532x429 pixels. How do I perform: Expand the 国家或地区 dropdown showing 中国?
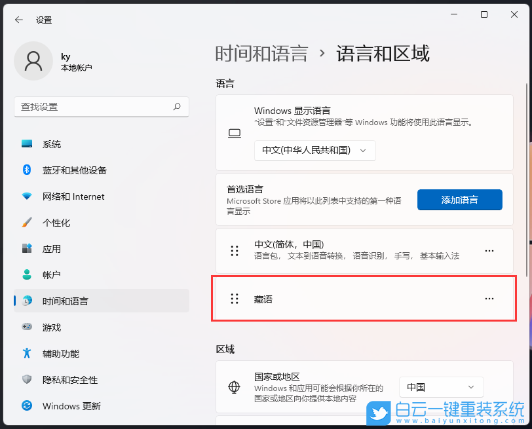click(x=441, y=387)
